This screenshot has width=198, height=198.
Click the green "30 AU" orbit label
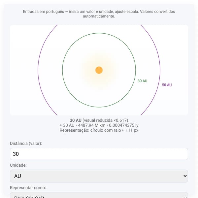point(142,81)
